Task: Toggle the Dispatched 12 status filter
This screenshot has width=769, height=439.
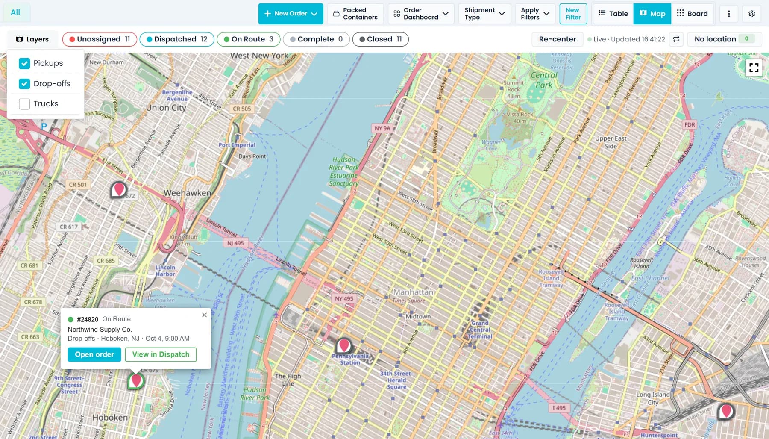Action: tap(177, 39)
